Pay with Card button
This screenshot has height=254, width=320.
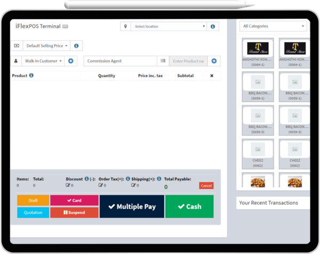pyautogui.click(x=74, y=200)
